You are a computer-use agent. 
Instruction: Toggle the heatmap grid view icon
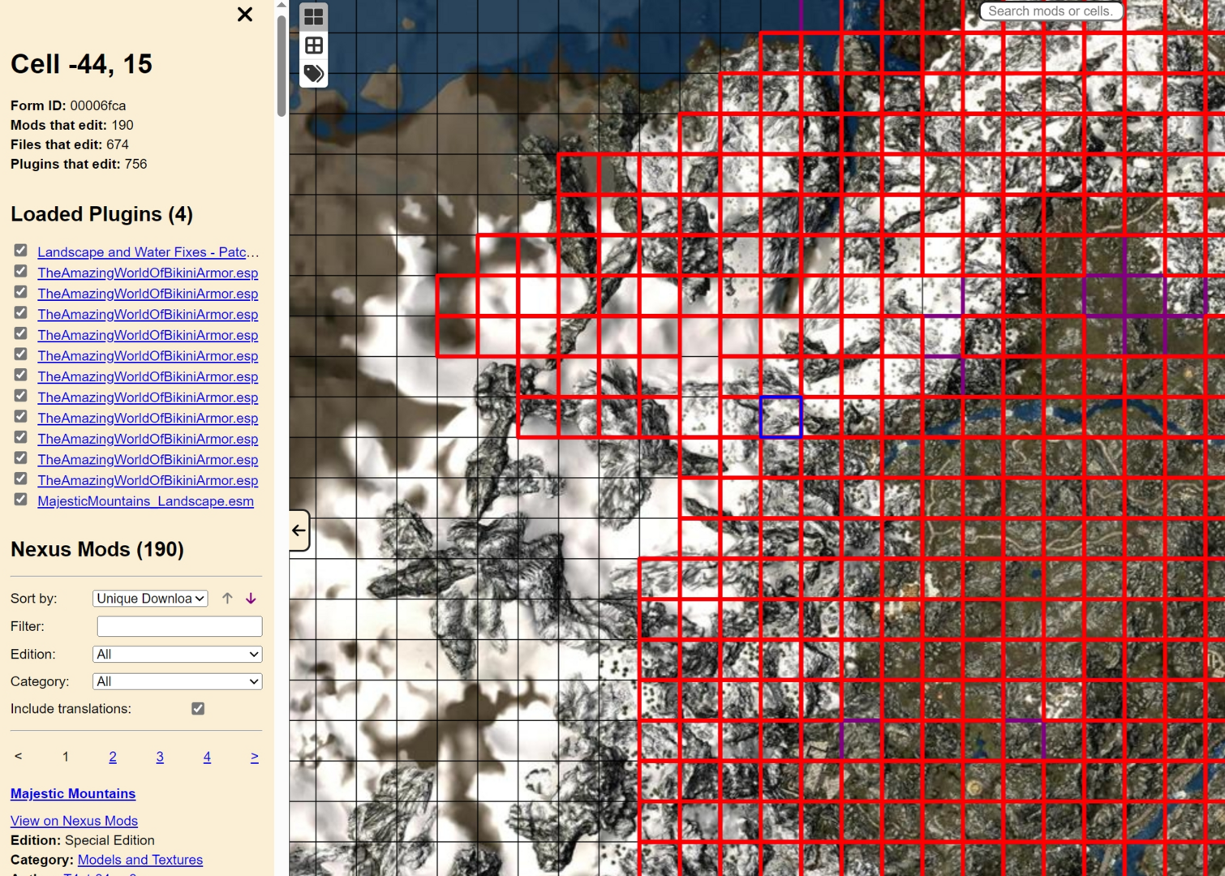pyautogui.click(x=314, y=17)
